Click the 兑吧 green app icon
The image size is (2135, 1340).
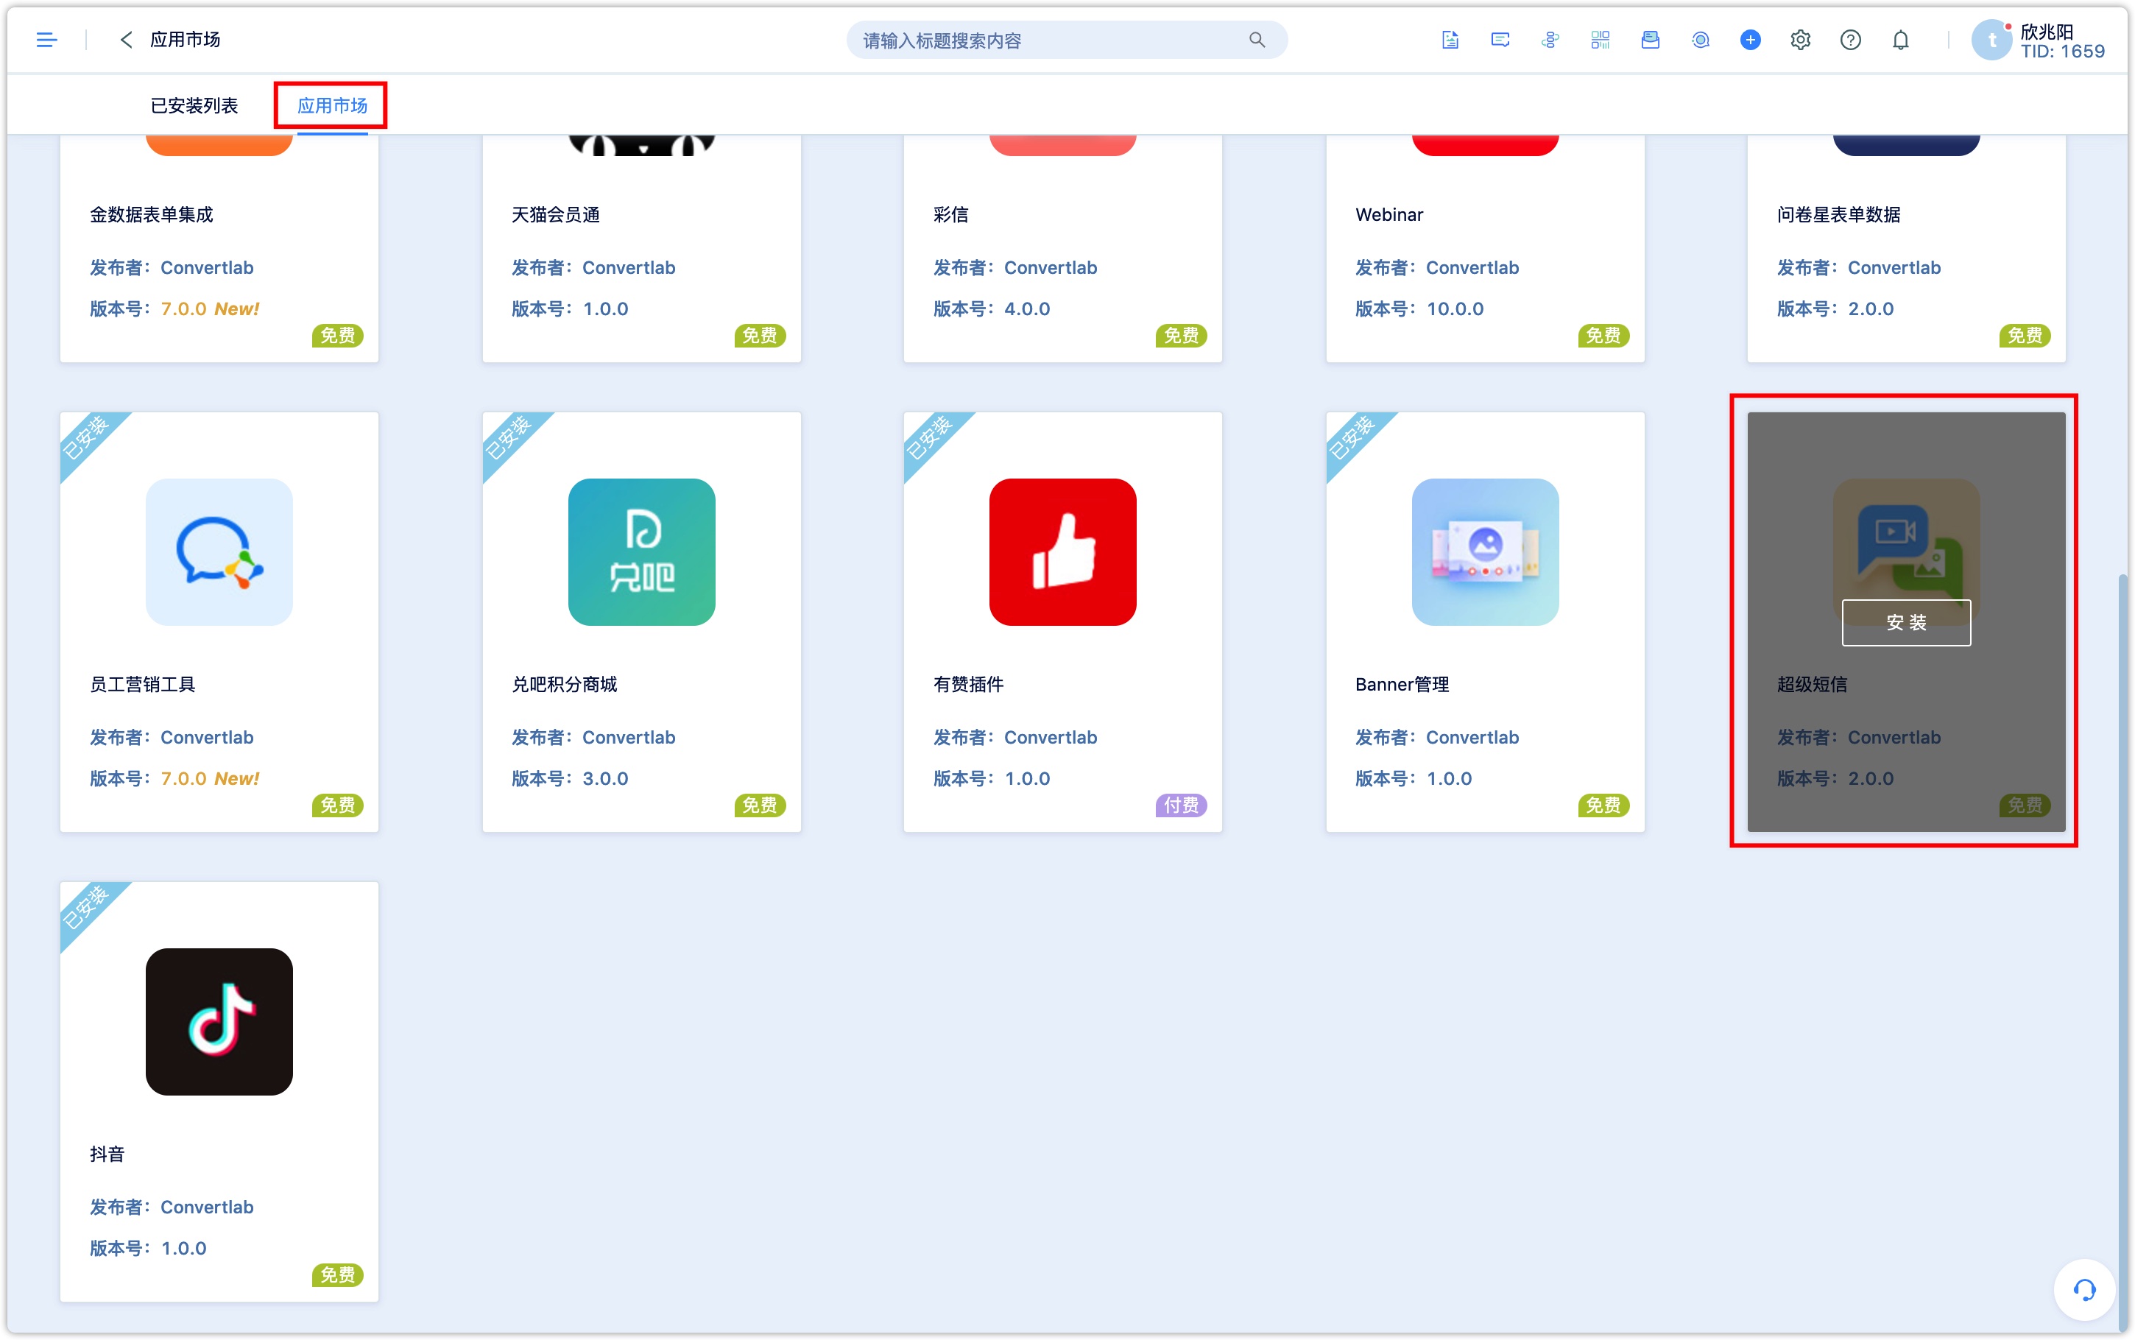pos(641,552)
